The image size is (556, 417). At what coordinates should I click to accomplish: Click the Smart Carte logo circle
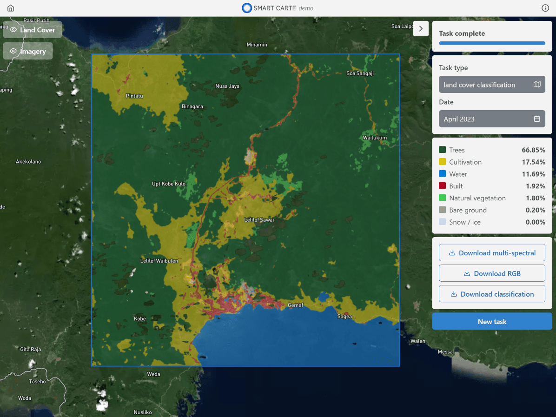247,8
